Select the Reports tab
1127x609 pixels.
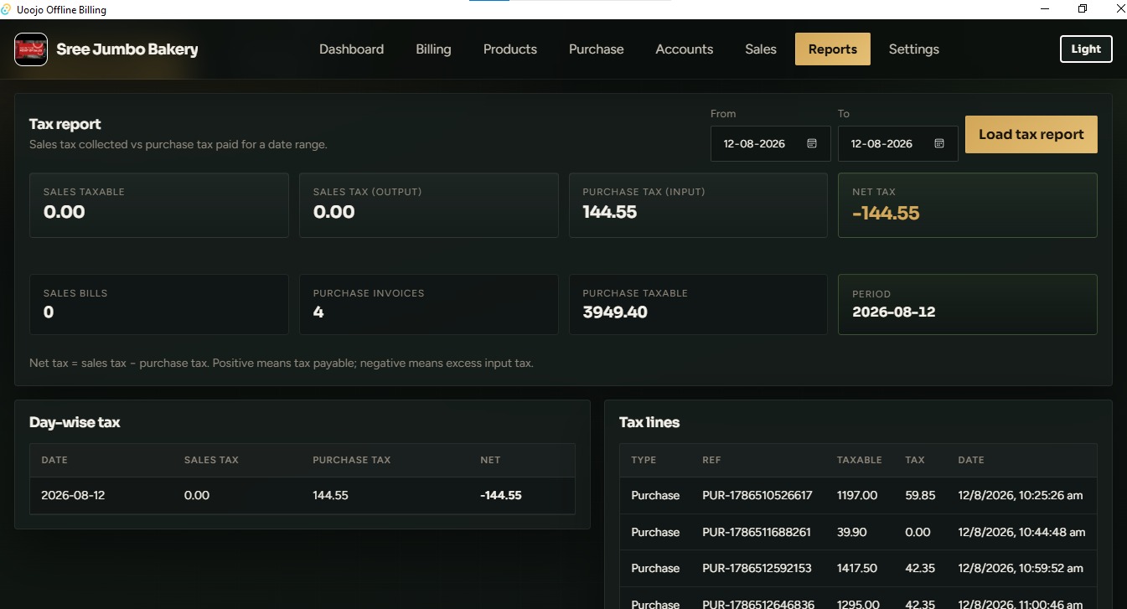coord(832,49)
